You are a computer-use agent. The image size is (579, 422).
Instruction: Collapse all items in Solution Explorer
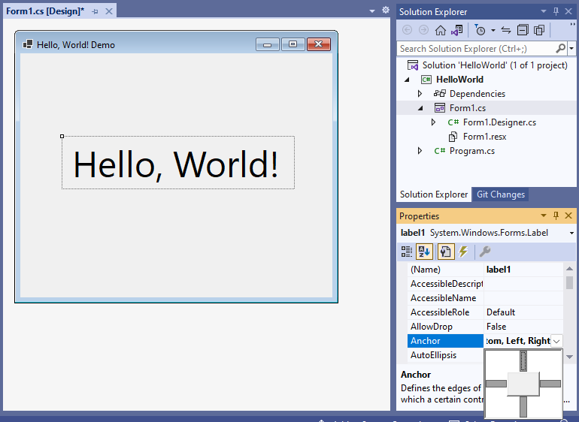click(x=523, y=30)
